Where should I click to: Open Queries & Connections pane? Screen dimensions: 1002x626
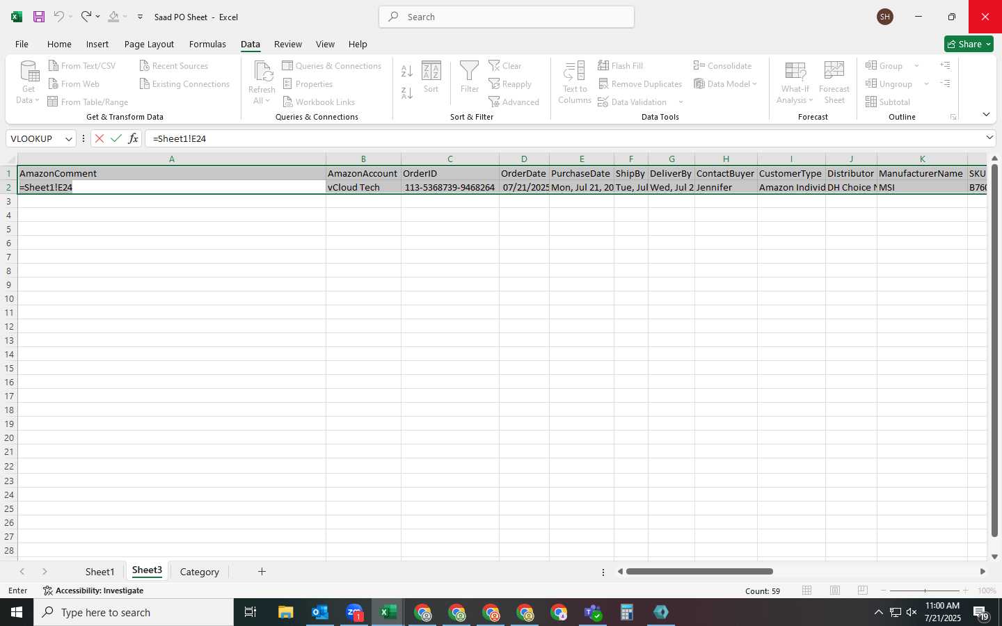332,65
